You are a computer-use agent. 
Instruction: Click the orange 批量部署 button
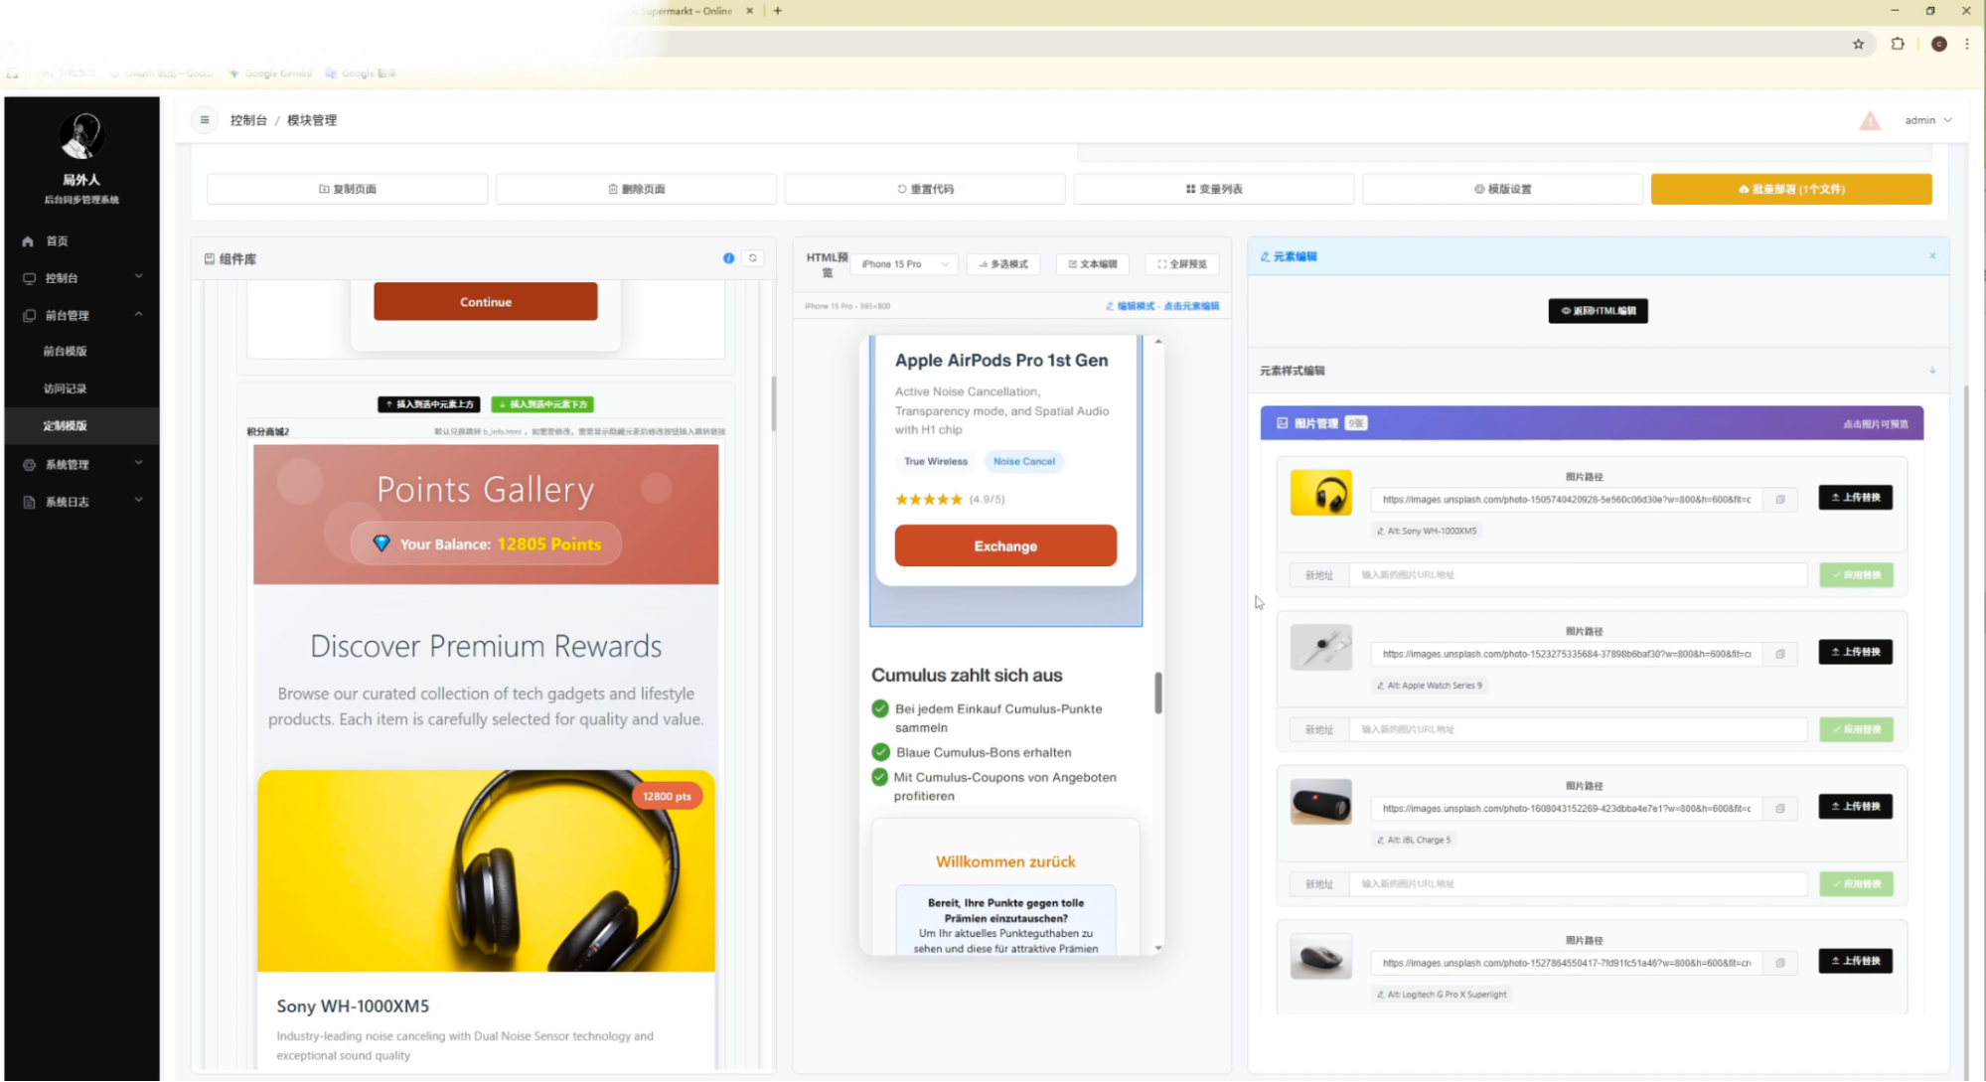(x=1791, y=189)
